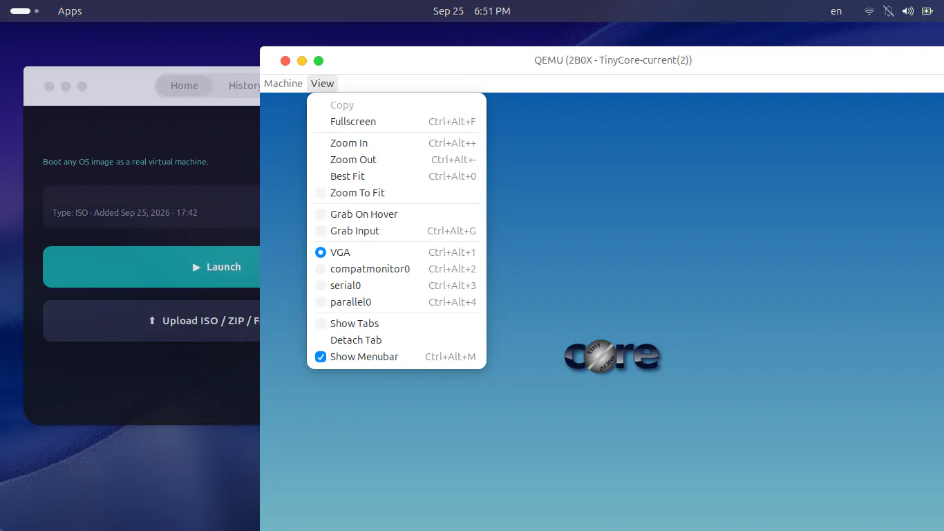
Task: Close the open View menu via its menubar label
Action: [323, 84]
